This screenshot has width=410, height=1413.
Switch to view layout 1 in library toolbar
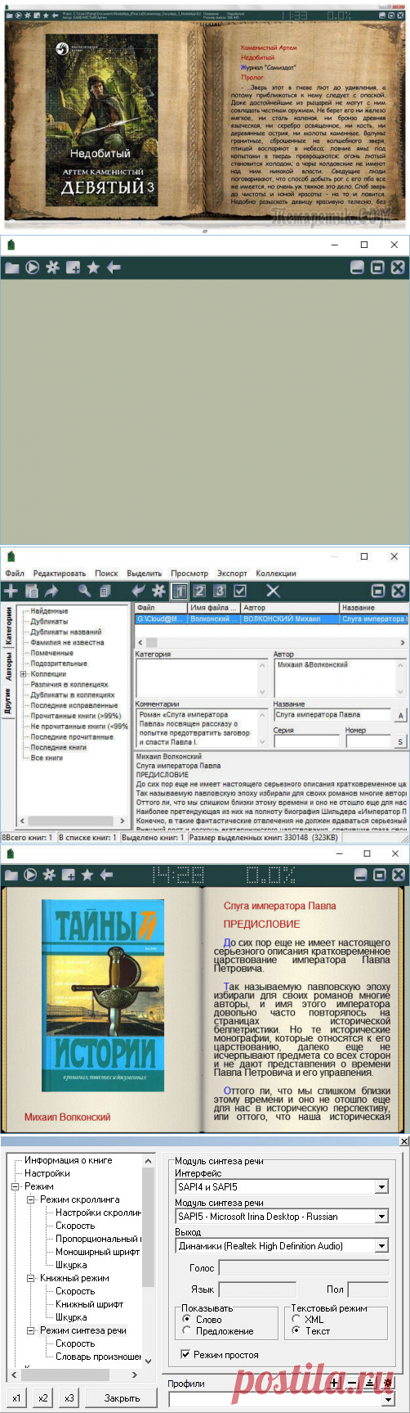point(180,591)
